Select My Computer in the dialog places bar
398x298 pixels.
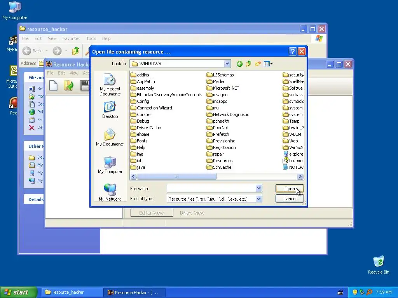coord(110,165)
